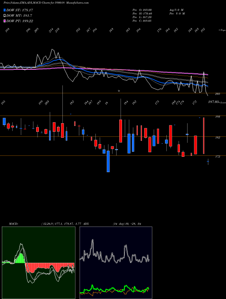This screenshot has width=226, height=299.
Task: Click the magenta DOW PT legend swatch
Action: pos(5,21)
